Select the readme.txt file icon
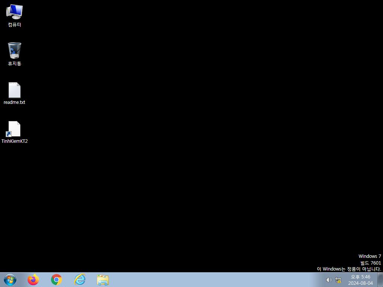 [15, 90]
